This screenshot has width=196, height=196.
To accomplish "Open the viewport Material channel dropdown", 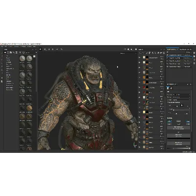I will pyautogui.click(x=128, y=53).
